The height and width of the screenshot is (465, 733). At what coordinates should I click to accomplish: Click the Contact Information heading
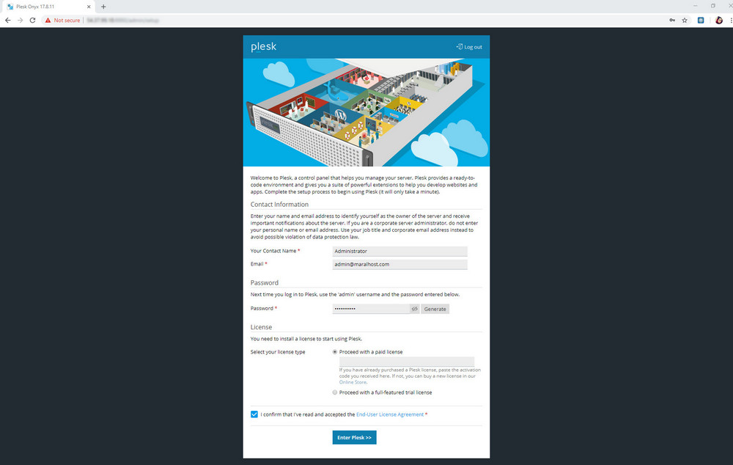[279, 205]
